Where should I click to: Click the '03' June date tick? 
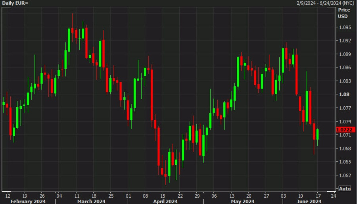[x=284, y=196]
